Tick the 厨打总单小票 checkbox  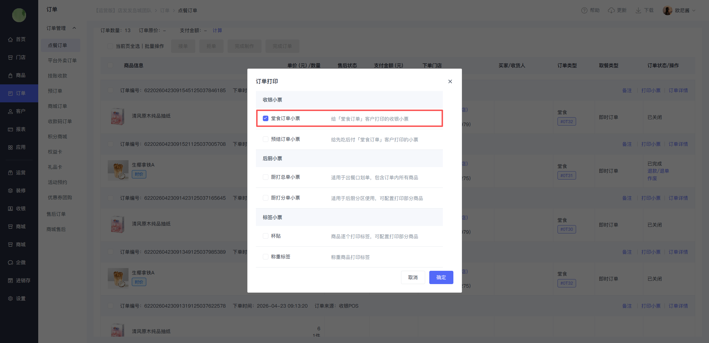click(265, 177)
